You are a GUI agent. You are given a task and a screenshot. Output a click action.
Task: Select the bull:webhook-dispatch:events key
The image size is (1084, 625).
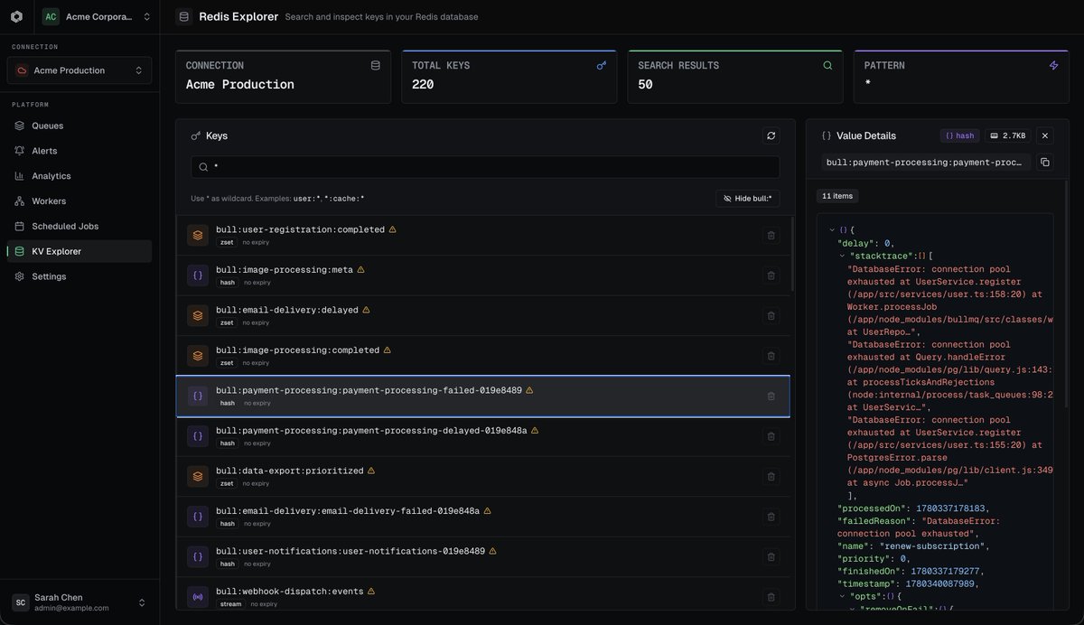[x=483, y=596]
